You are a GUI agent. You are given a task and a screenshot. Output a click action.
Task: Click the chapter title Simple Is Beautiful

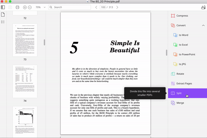click(125, 46)
